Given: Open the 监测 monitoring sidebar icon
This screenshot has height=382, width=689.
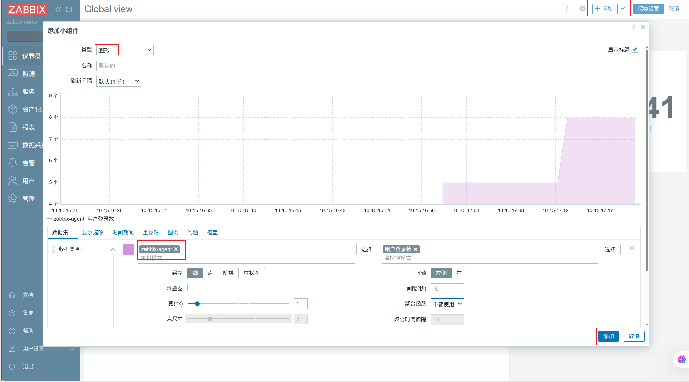Looking at the screenshot, I should 12,73.
